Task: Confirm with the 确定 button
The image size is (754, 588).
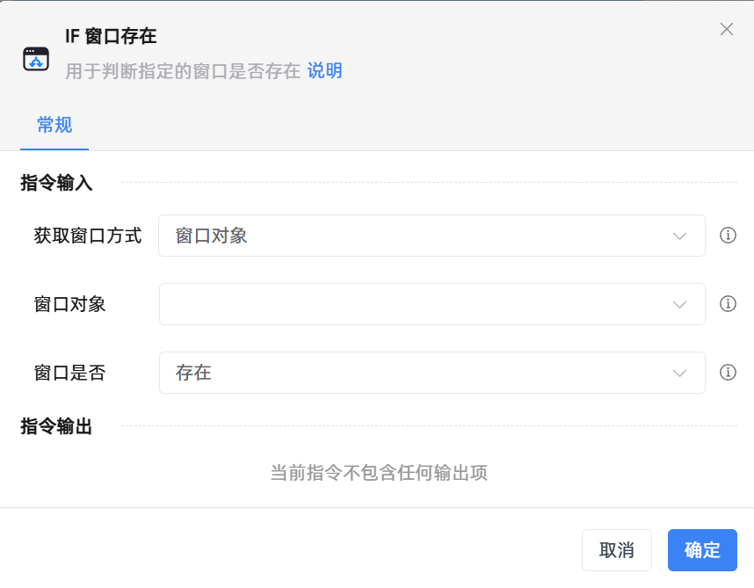Action: (702, 550)
